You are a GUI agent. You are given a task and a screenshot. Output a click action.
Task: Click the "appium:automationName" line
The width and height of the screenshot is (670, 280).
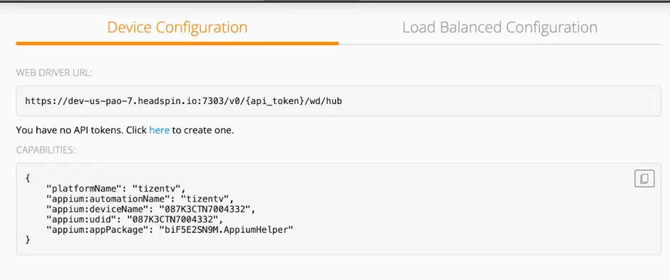click(x=140, y=199)
